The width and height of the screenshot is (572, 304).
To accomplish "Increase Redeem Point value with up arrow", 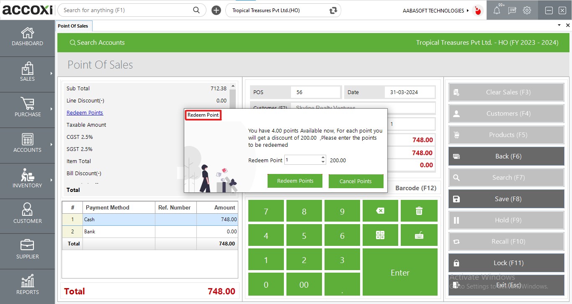I will (323, 158).
